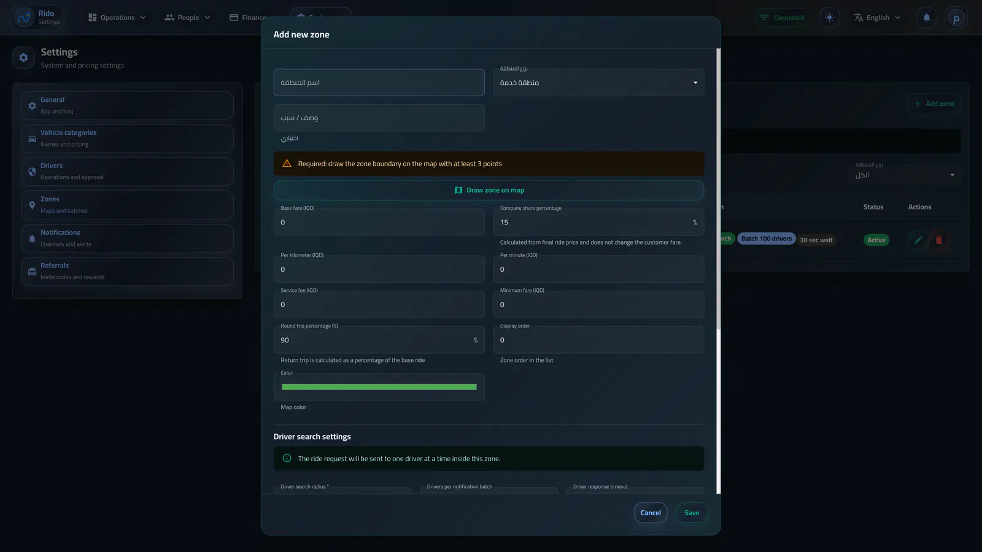Click the Finance card icon

pyautogui.click(x=234, y=17)
